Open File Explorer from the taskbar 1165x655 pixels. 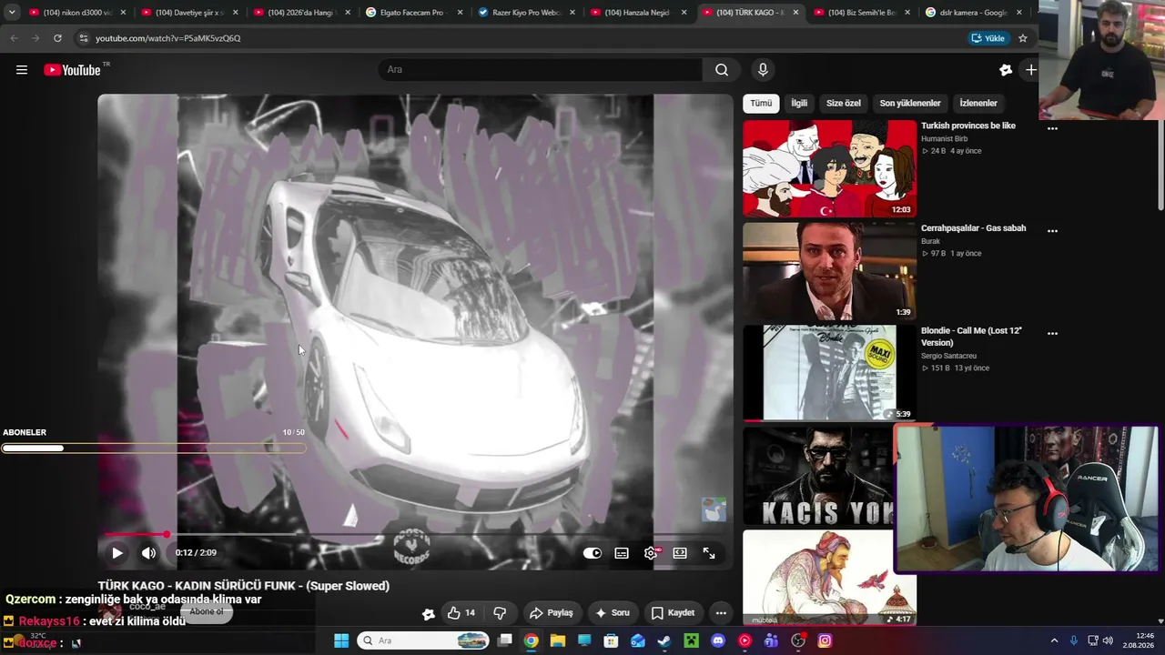(x=558, y=640)
